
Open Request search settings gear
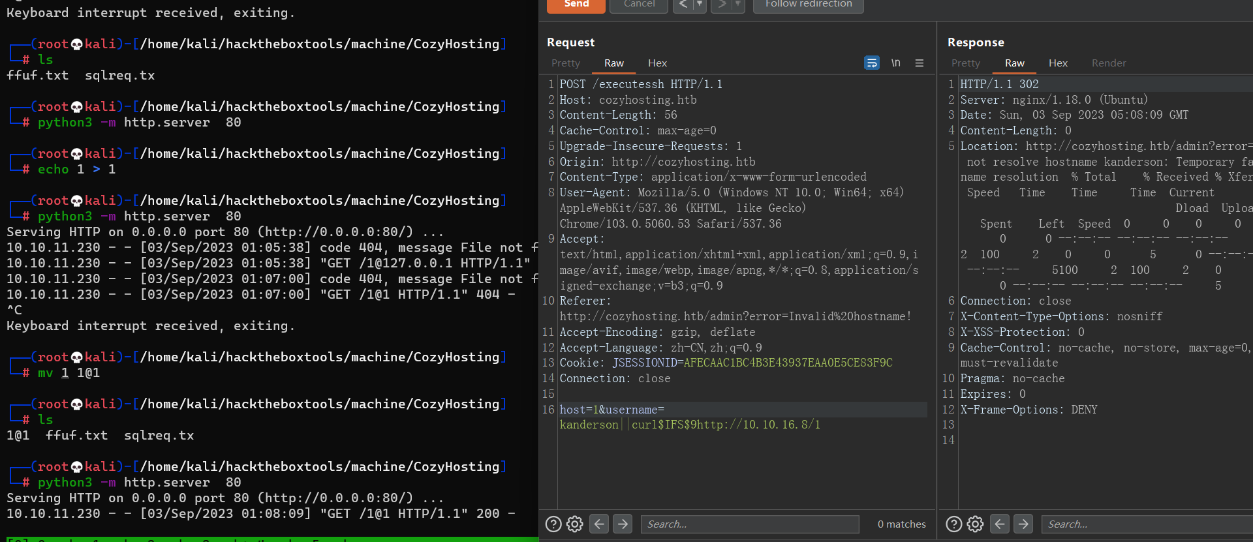pos(575,524)
